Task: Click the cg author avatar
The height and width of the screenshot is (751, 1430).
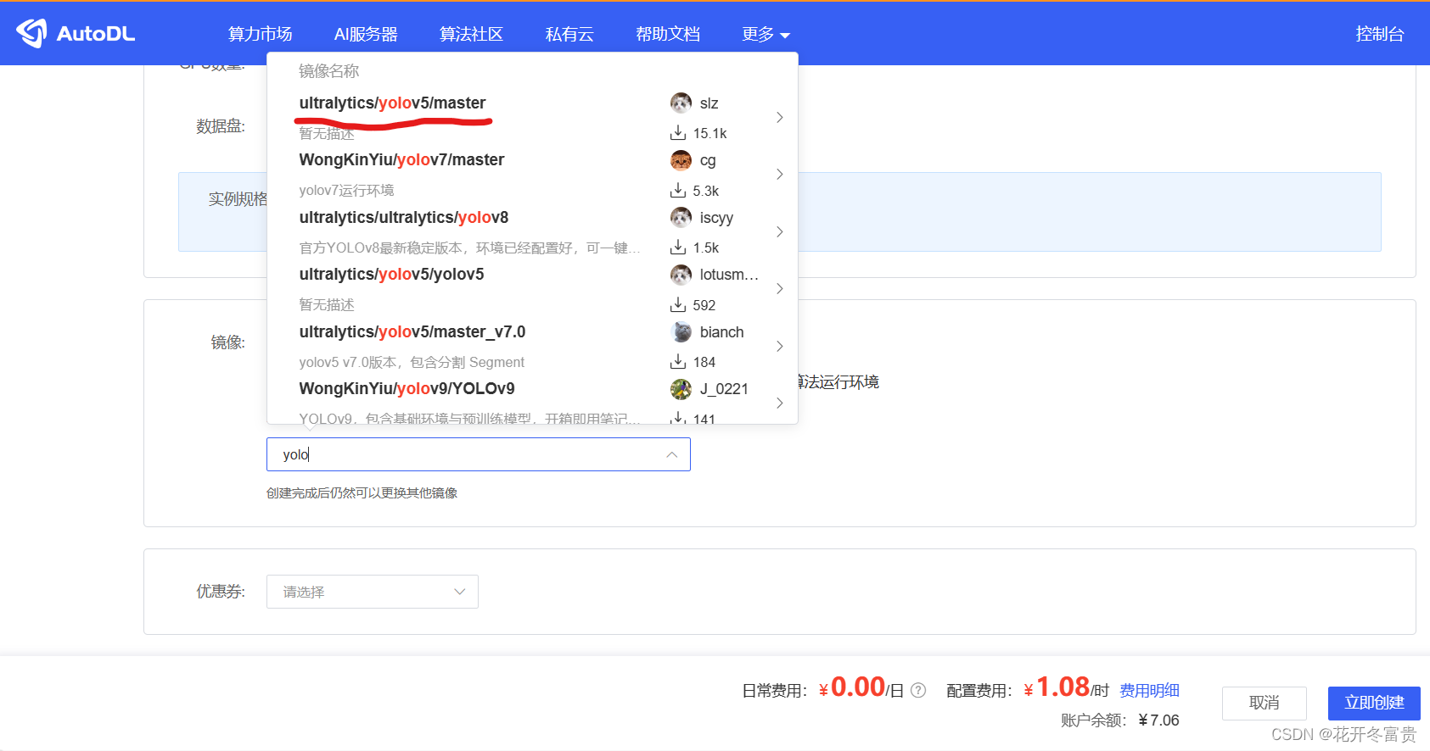Action: coord(681,160)
